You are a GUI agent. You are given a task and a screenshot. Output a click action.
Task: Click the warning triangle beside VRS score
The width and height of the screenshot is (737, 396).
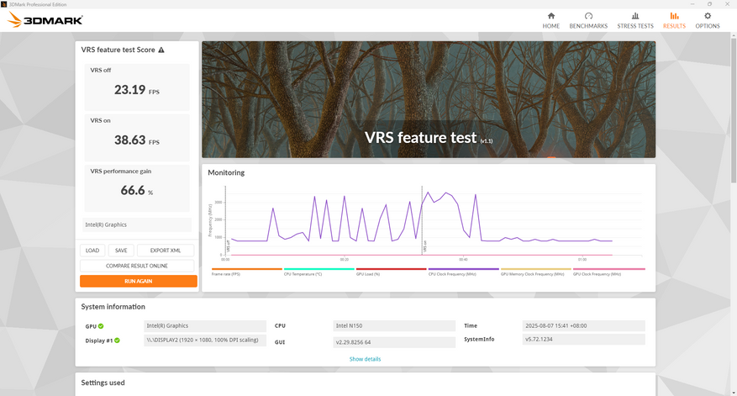pyautogui.click(x=161, y=50)
